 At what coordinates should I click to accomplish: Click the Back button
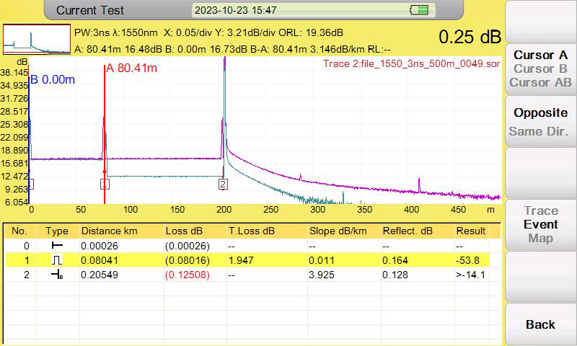coord(539,324)
